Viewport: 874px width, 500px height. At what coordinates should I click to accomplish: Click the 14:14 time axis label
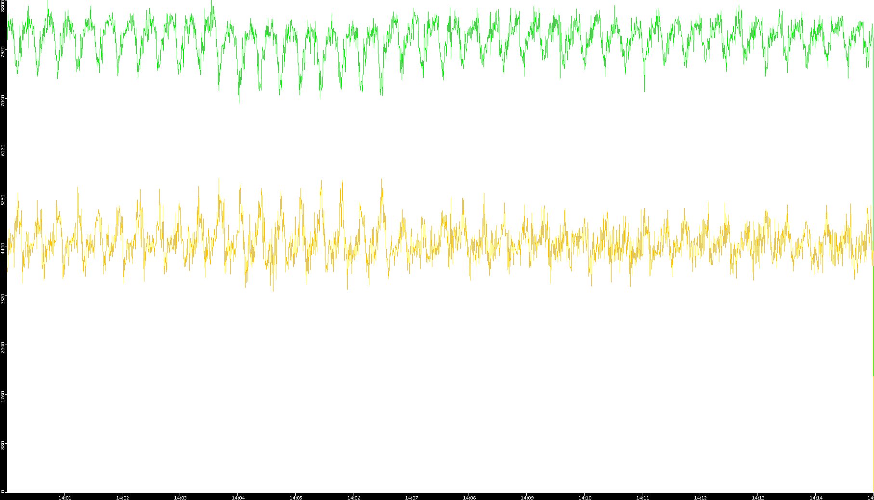click(x=816, y=498)
